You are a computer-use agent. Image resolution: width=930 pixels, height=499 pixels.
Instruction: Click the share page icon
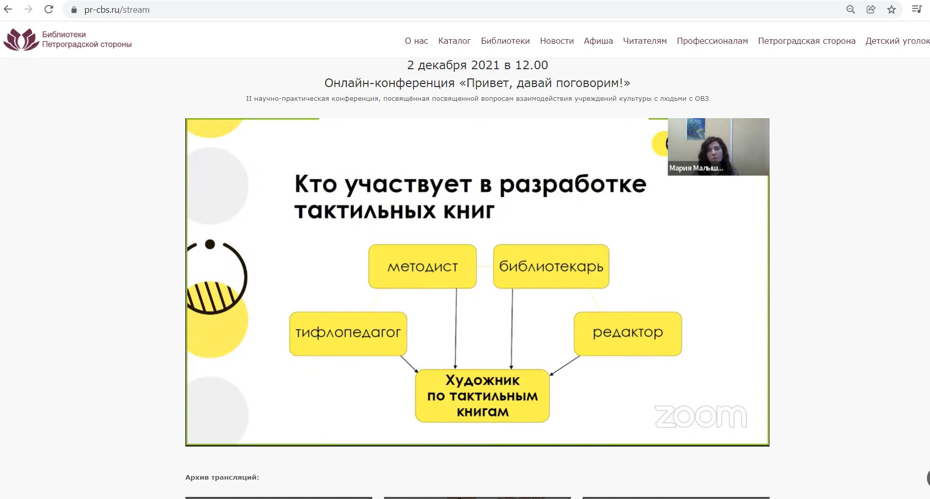point(871,10)
